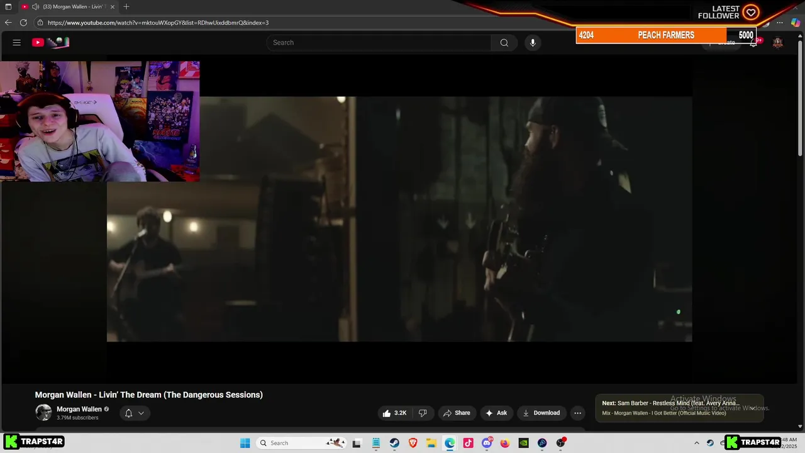Open Task View on taskbar
The width and height of the screenshot is (805, 453).
(x=357, y=443)
